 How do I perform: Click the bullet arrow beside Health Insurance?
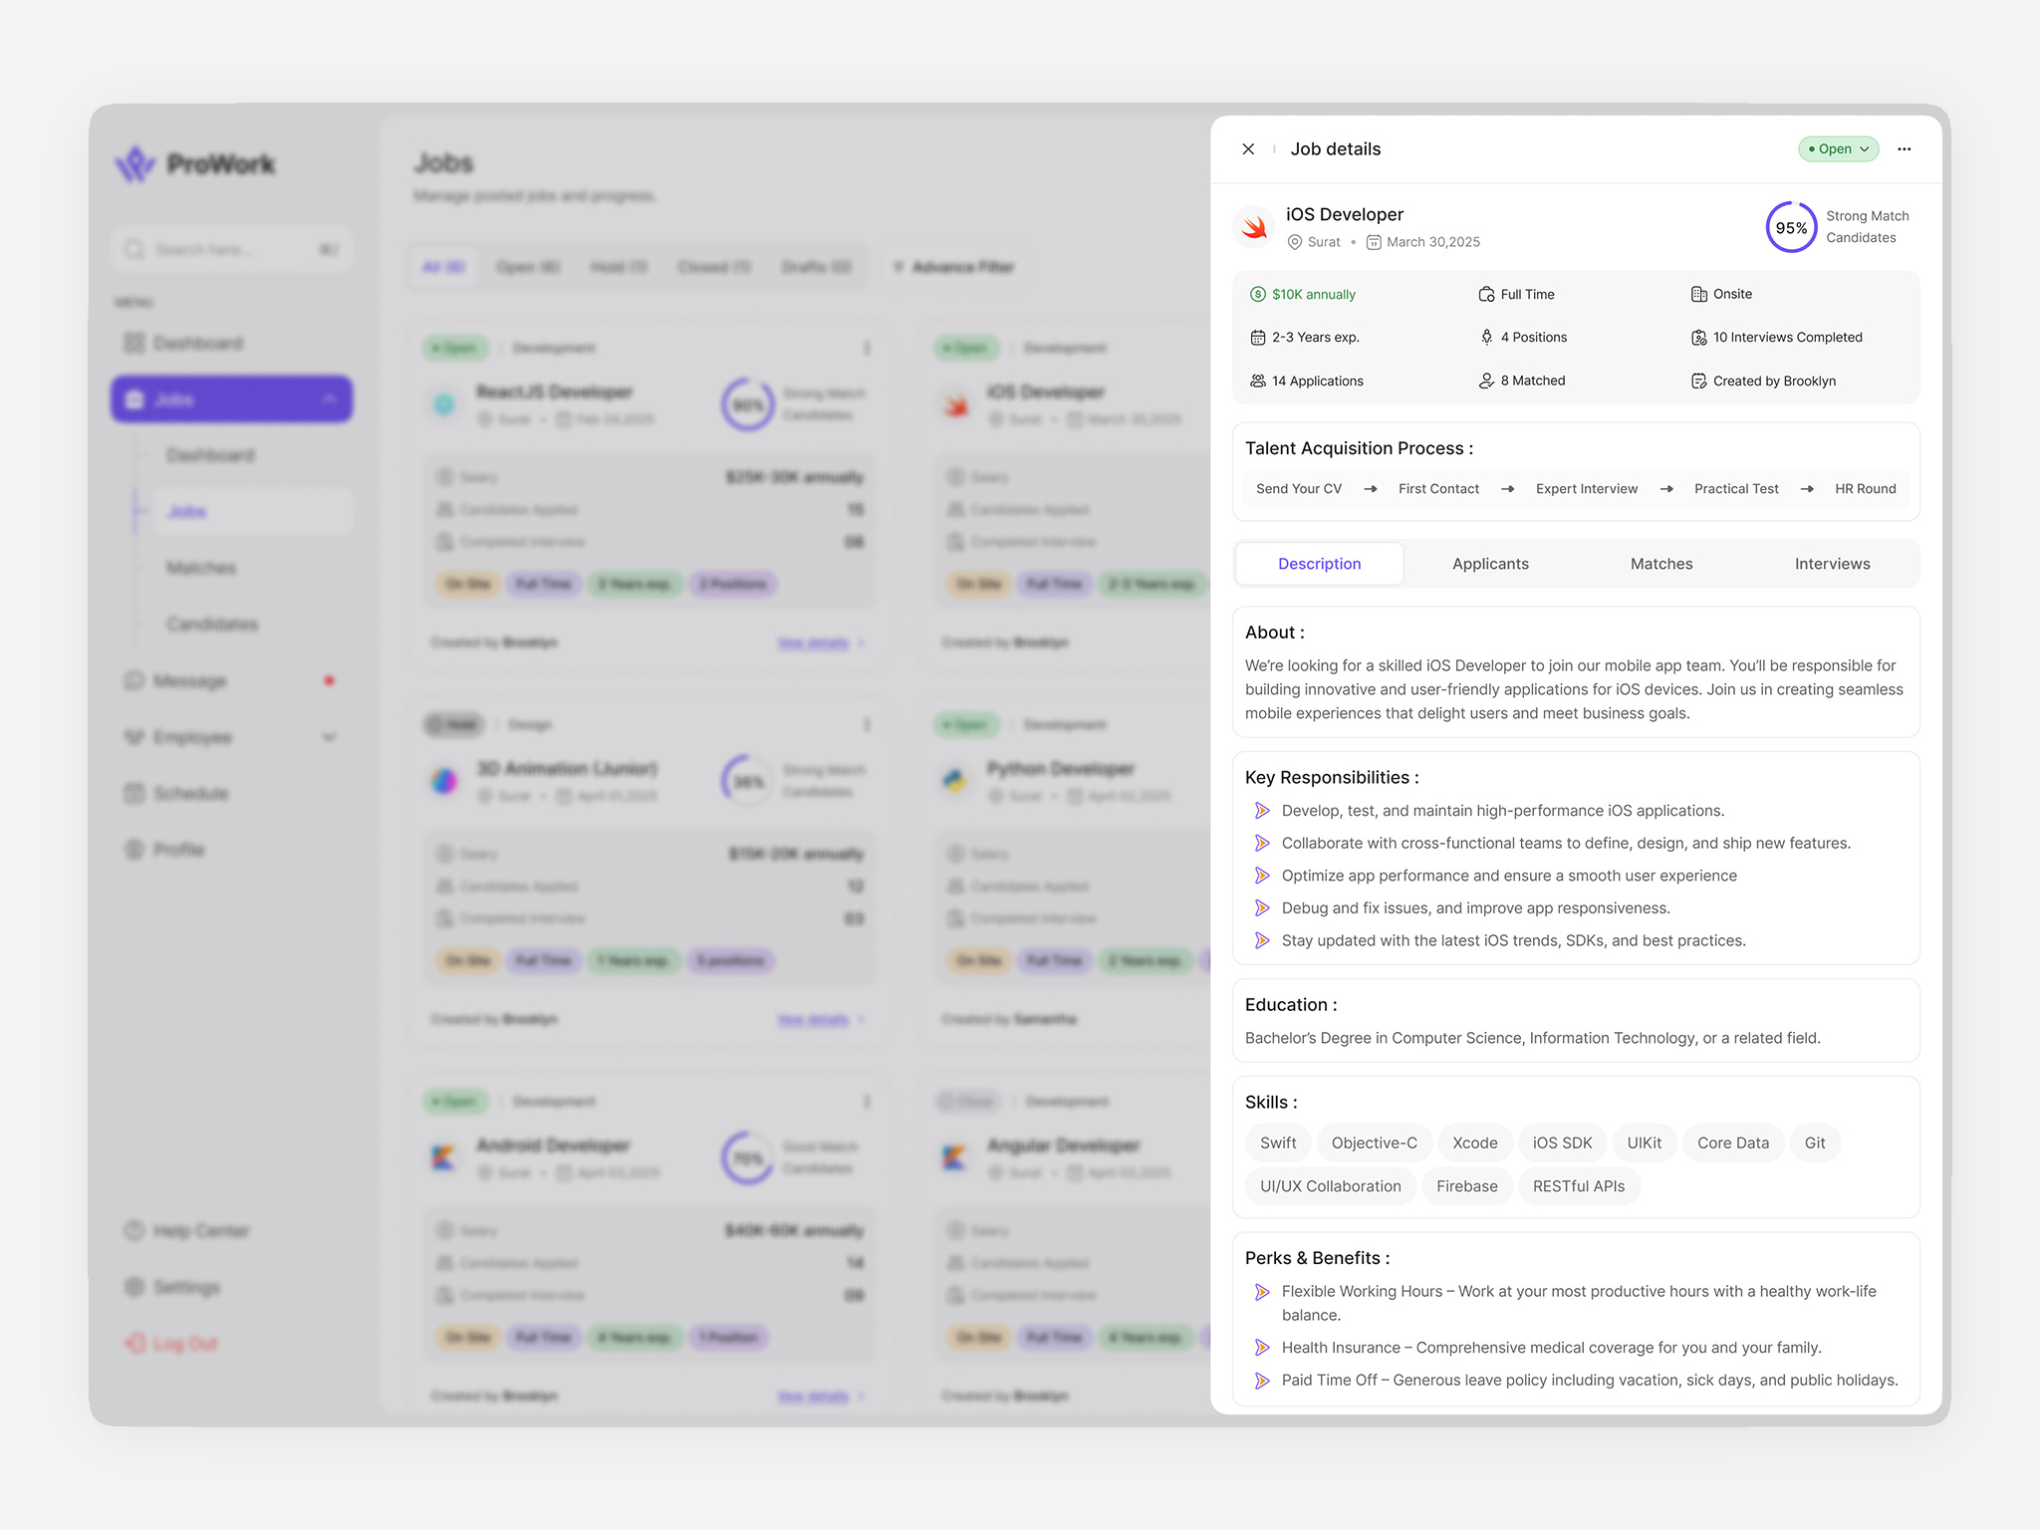pos(1262,1348)
